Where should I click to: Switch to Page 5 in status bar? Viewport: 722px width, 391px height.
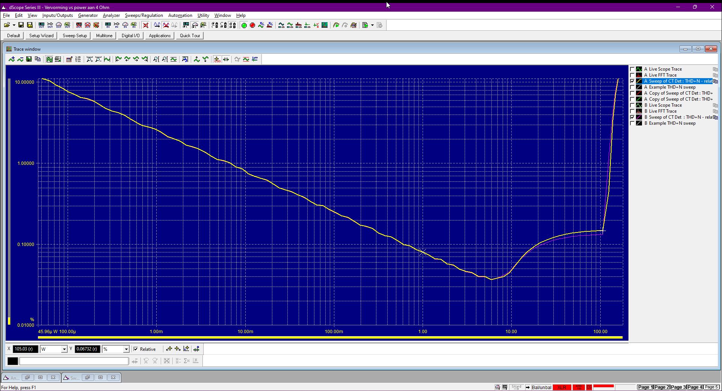711,387
